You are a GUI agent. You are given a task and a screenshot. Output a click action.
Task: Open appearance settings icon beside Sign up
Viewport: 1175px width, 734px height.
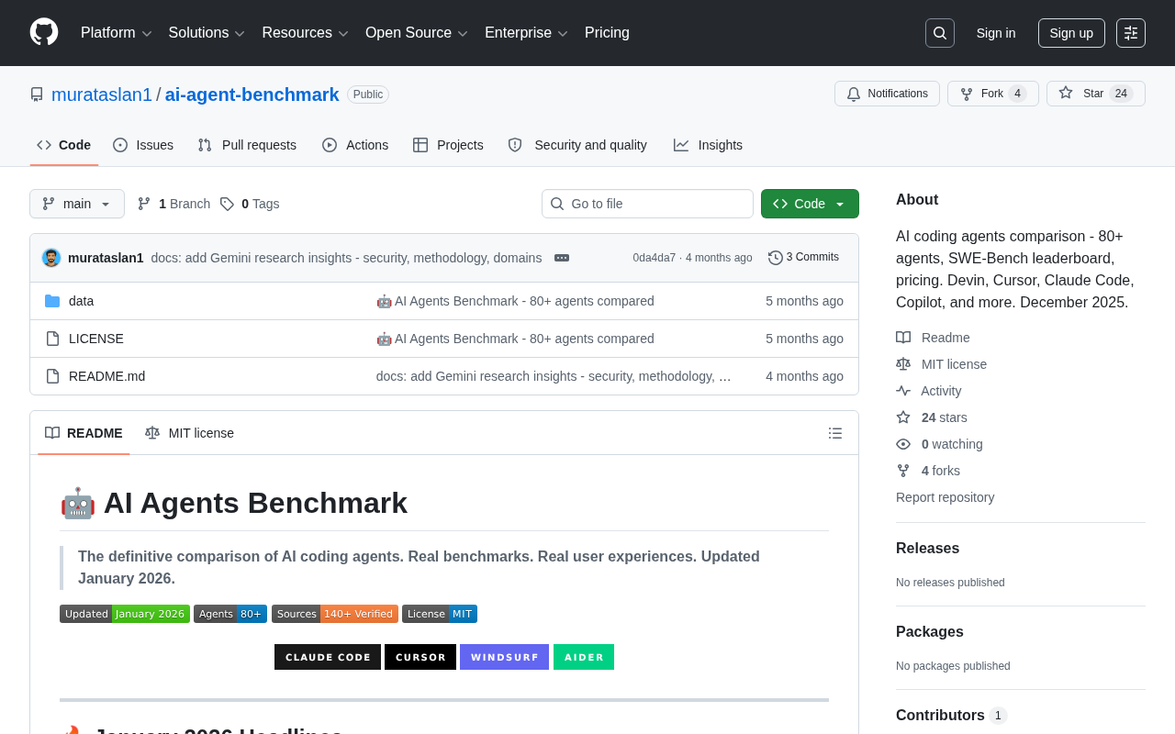click(1131, 33)
